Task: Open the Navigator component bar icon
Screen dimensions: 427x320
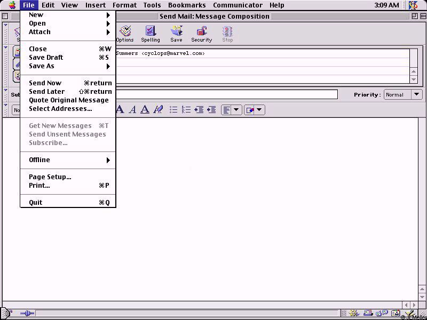Action: (x=354, y=313)
